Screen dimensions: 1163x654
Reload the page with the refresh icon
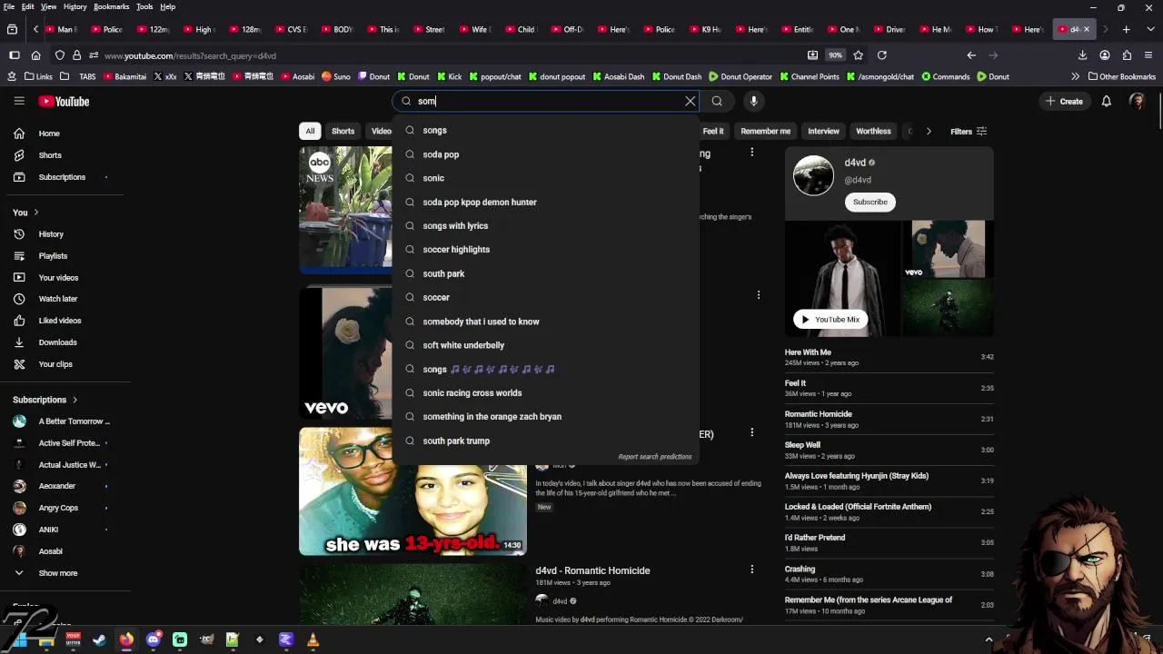click(881, 55)
